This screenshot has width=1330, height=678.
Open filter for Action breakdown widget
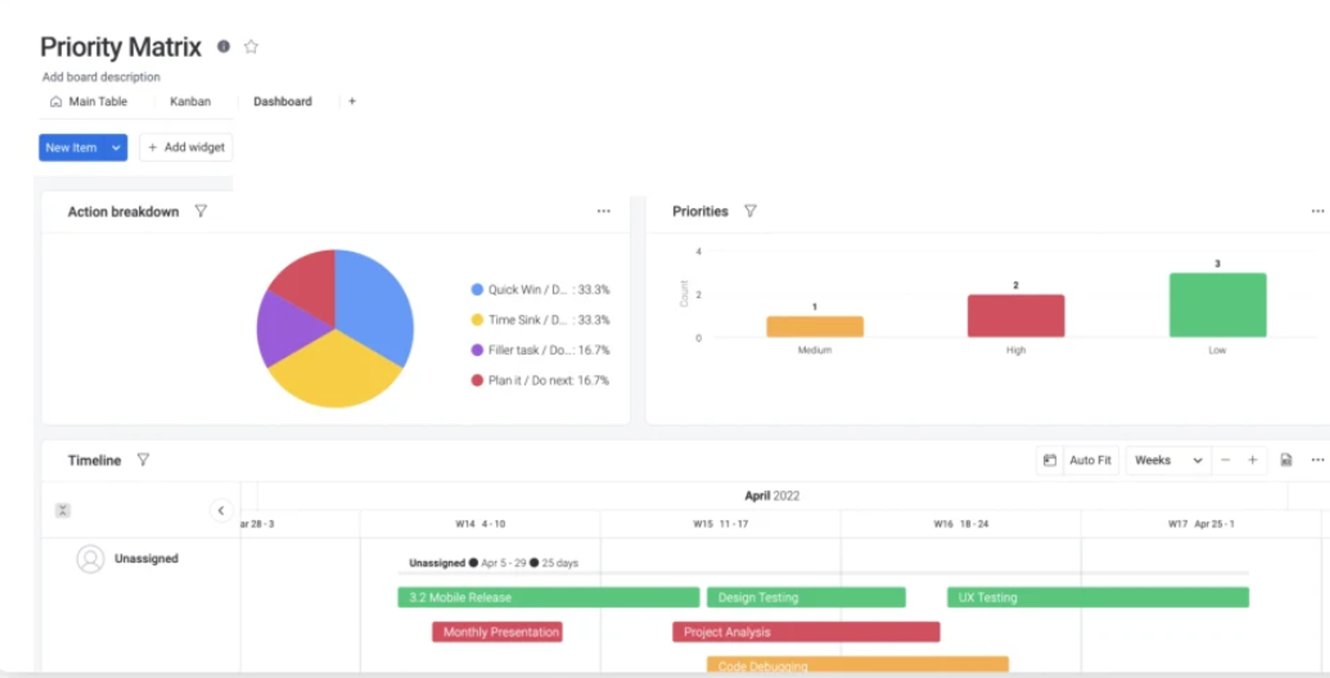tap(201, 211)
